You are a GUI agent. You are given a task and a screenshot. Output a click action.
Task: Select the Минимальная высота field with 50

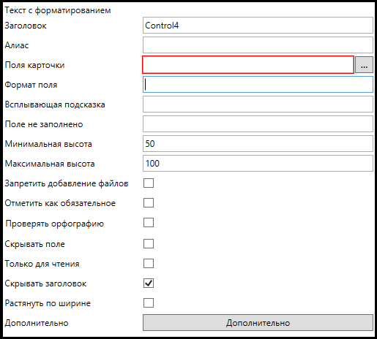pyautogui.click(x=258, y=144)
